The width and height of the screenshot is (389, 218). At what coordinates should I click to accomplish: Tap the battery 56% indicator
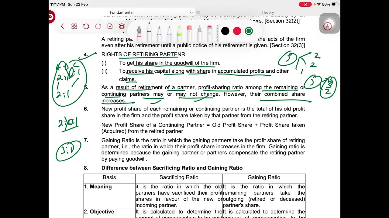point(330,4)
